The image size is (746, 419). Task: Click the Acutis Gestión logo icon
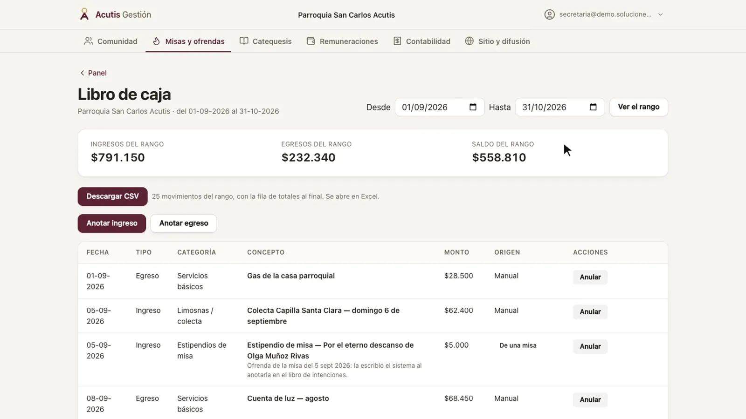(x=84, y=14)
